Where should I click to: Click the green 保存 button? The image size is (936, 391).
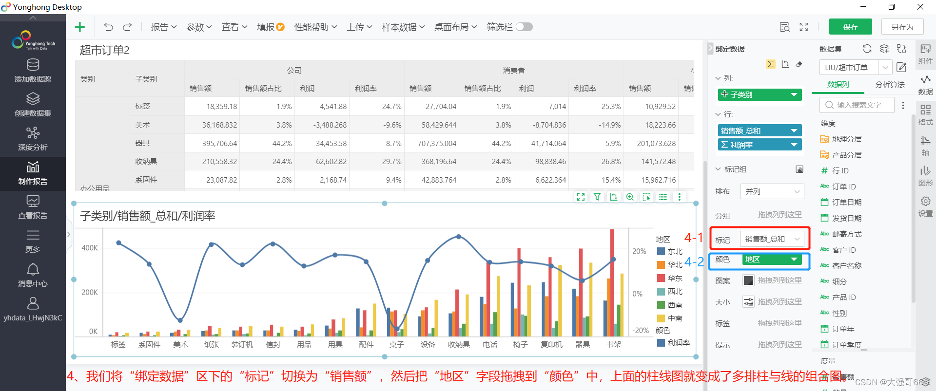[851, 27]
